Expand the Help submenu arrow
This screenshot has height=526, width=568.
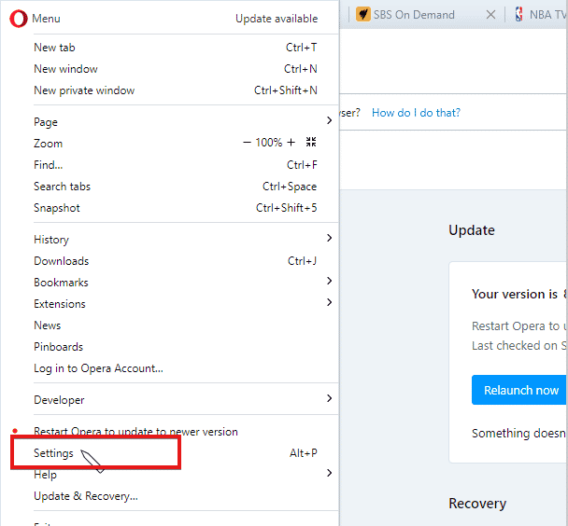[329, 473]
